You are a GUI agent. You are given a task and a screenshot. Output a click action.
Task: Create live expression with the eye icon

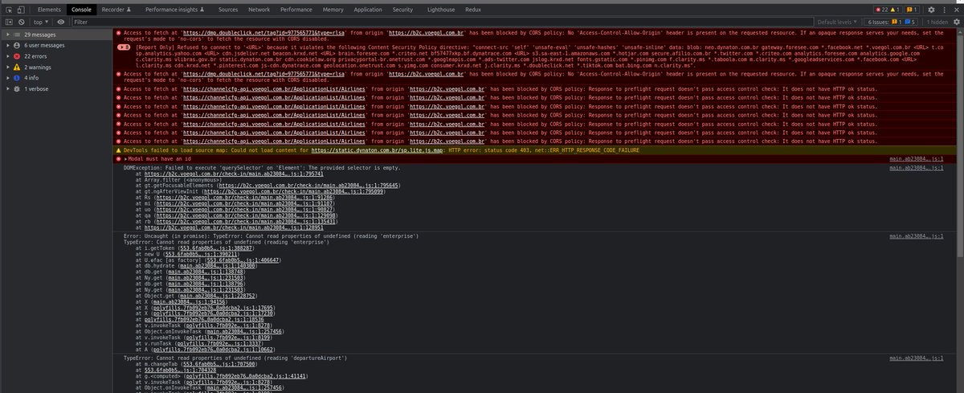tap(61, 23)
